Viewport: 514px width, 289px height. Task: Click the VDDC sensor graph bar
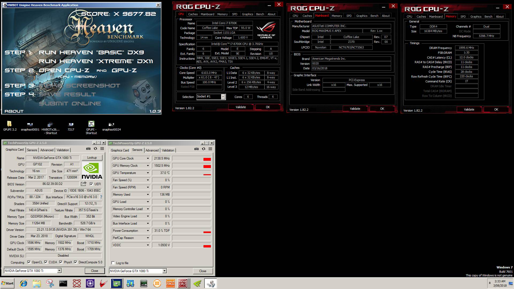(191, 245)
